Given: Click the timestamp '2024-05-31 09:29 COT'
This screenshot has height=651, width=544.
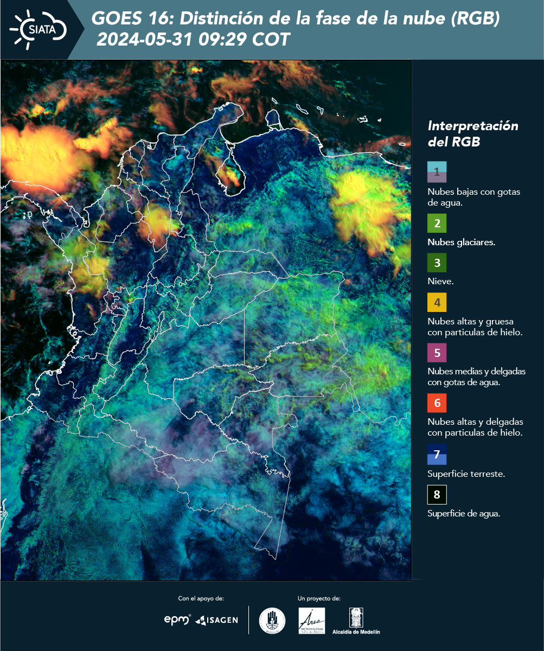Looking at the screenshot, I should pos(193,40).
